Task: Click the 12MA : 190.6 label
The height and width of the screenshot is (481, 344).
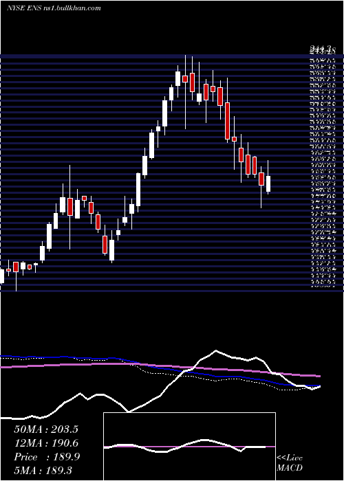Action: pyautogui.click(x=46, y=443)
